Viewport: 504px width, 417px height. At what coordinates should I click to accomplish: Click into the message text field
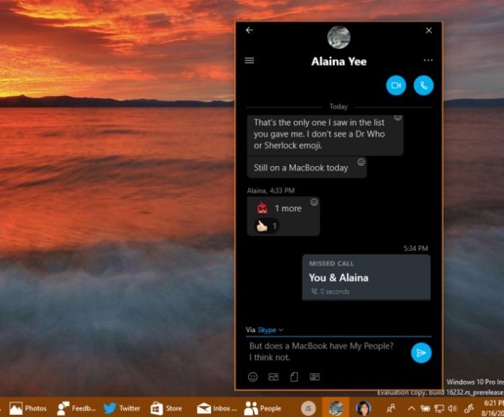(326, 352)
